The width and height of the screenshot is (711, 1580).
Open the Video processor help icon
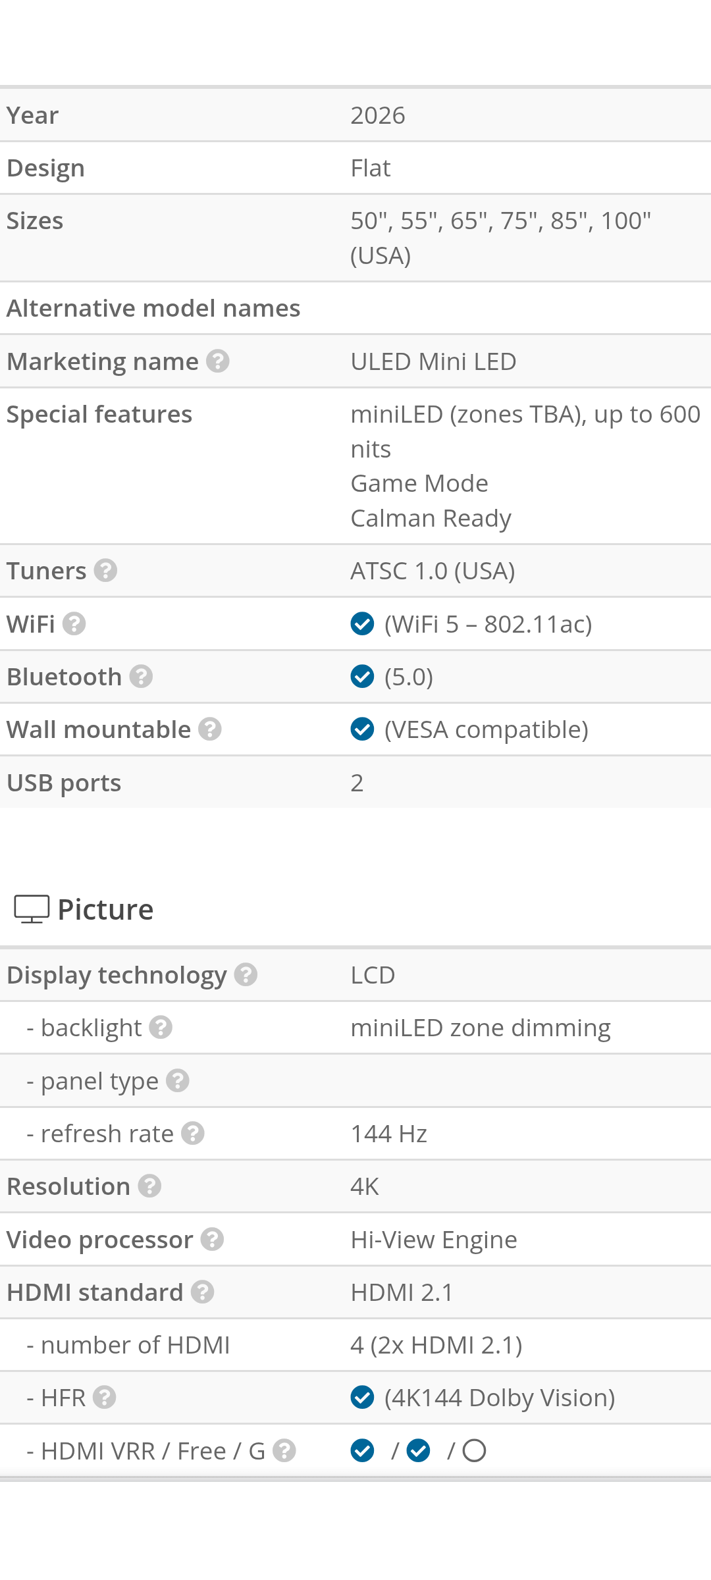[212, 1240]
